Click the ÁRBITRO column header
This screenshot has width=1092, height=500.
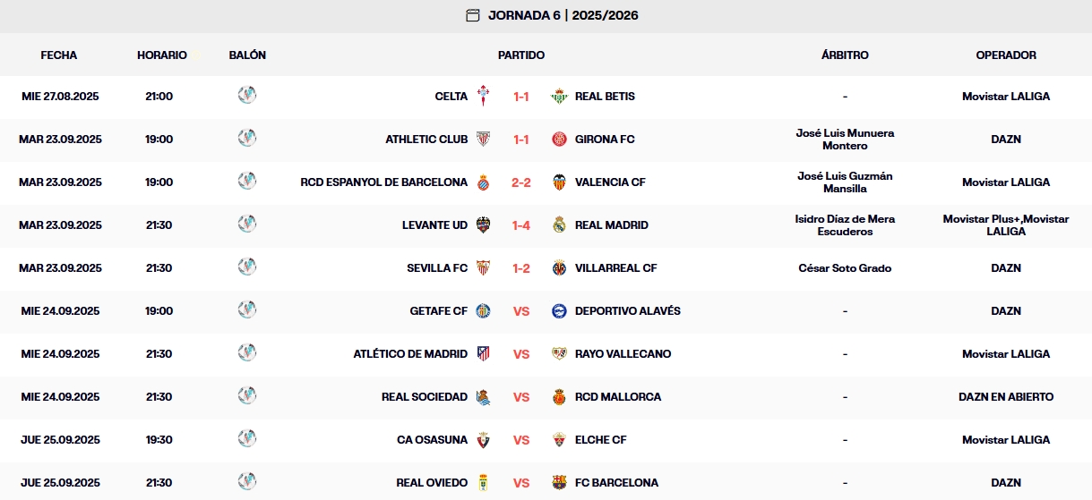845,55
